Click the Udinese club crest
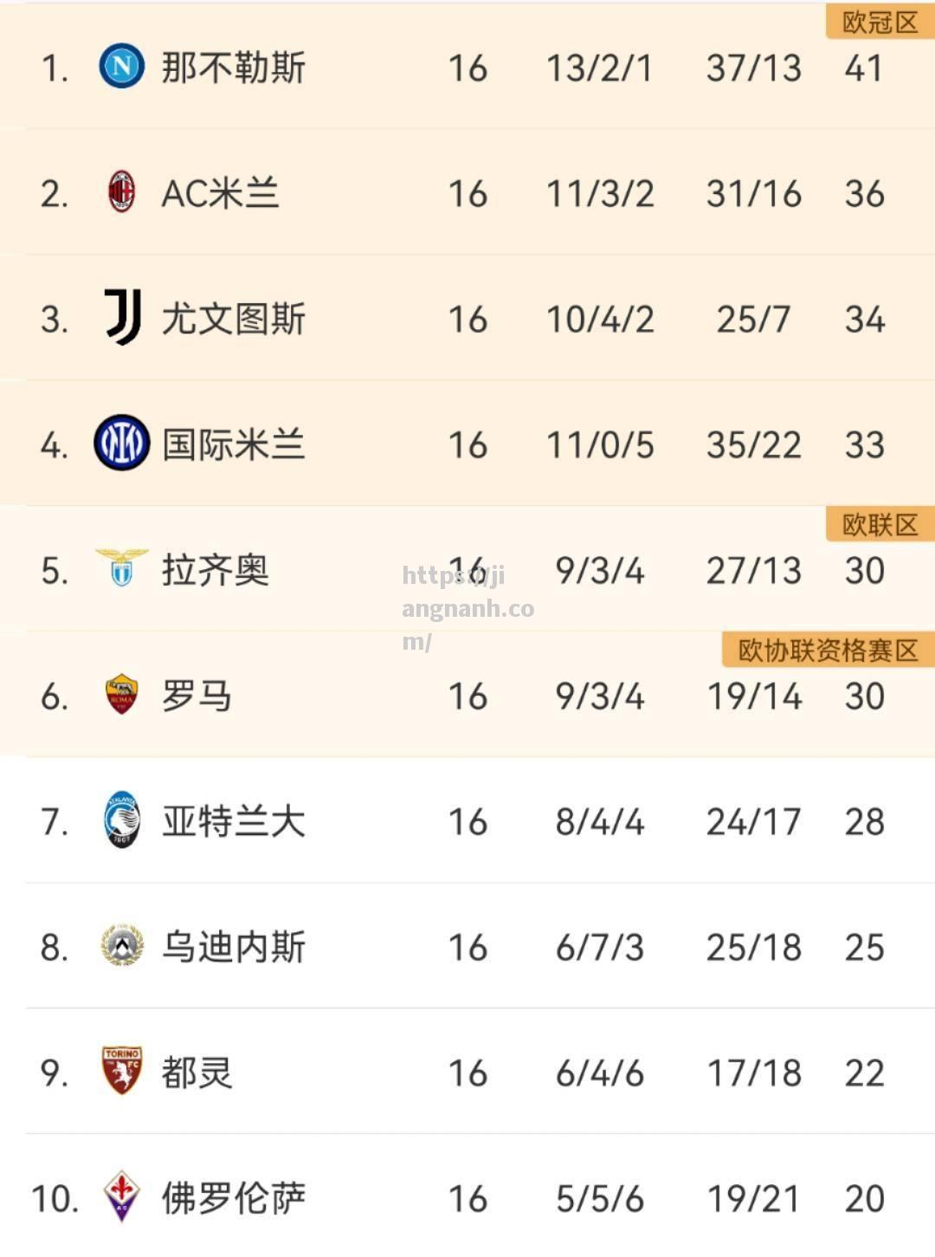 click(121, 945)
